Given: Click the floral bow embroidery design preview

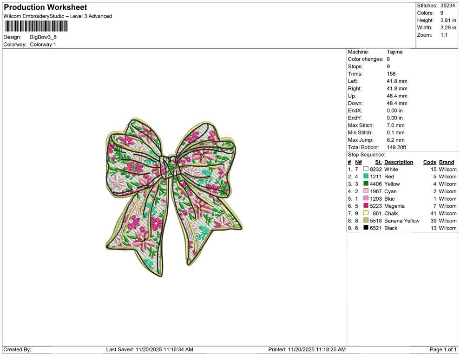Looking at the screenshot, I should pyautogui.click(x=174, y=195).
